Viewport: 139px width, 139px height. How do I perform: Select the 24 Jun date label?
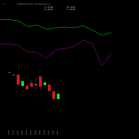coord(13,132)
